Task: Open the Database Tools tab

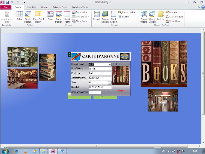Action: tap(80, 7)
